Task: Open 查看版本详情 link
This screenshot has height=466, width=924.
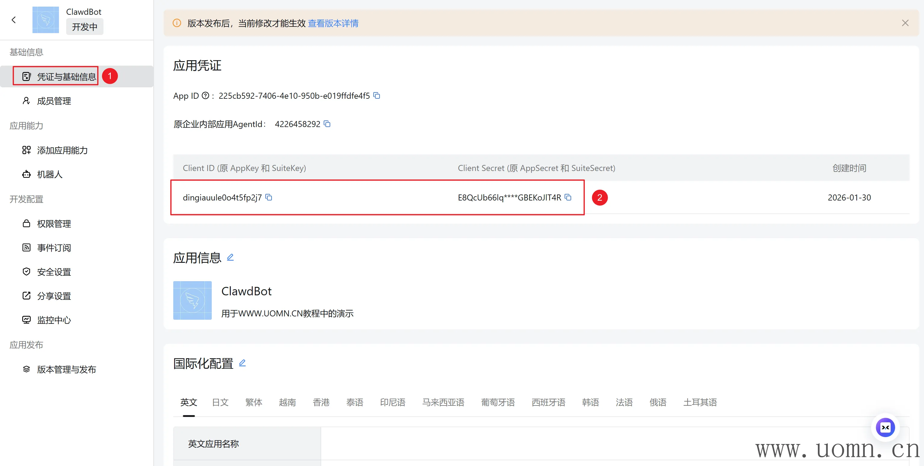Action: click(333, 23)
